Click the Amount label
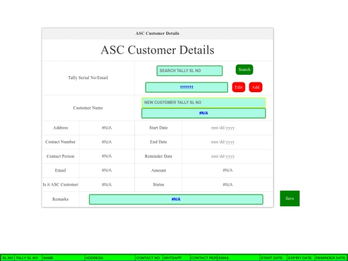The image size is (348, 261). coord(159,170)
